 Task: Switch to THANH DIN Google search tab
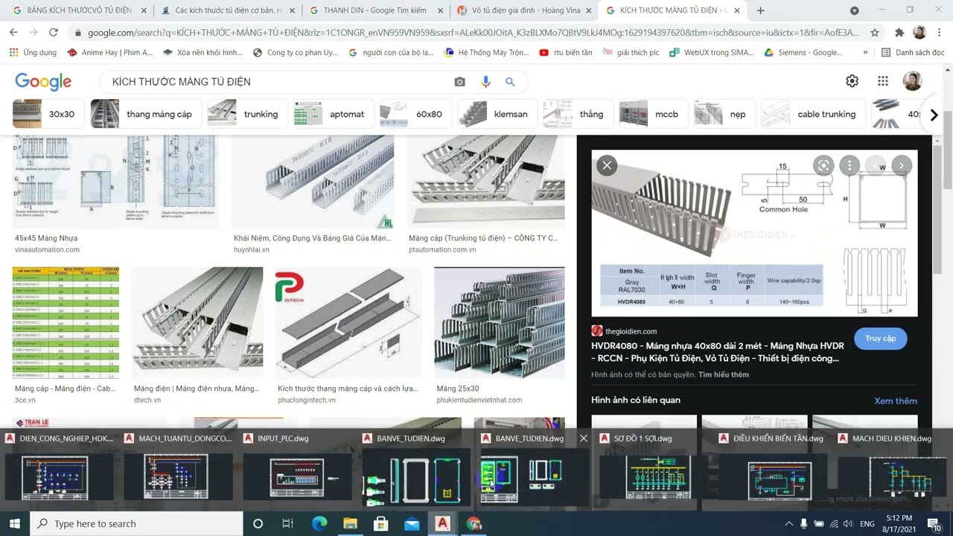coord(376,10)
